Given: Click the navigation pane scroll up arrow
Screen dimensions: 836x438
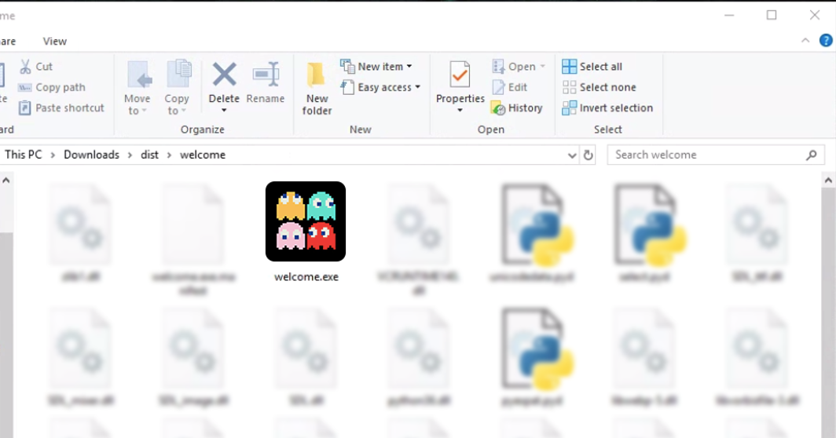Looking at the screenshot, I should pyautogui.click(x=5, y=181).
